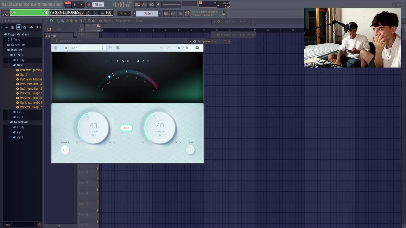406x228 pixels.
Task: Click the Fresh Air undo arrow
Action: (161, 48)
